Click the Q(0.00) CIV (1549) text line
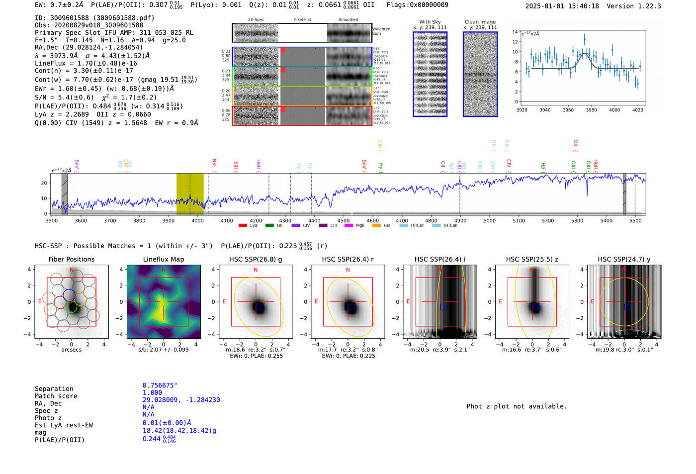This screenshot has width=696, height=474. (x=116, y=123)
